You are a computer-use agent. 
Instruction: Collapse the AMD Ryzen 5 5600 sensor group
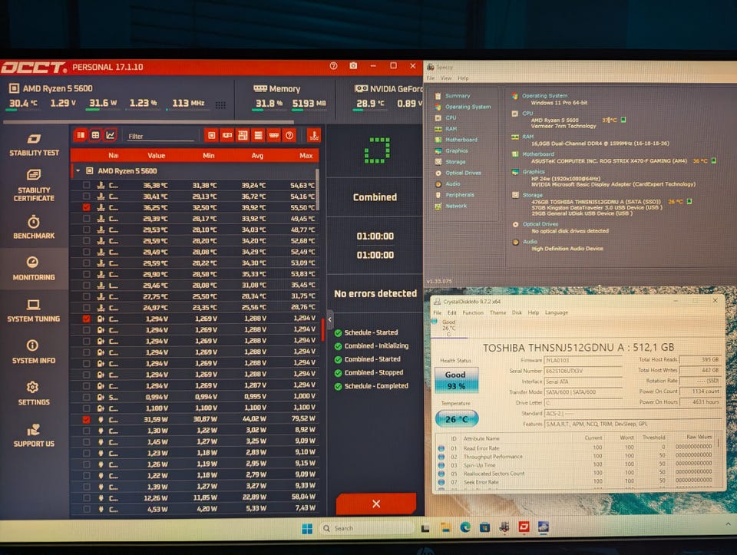coord(78,170)
